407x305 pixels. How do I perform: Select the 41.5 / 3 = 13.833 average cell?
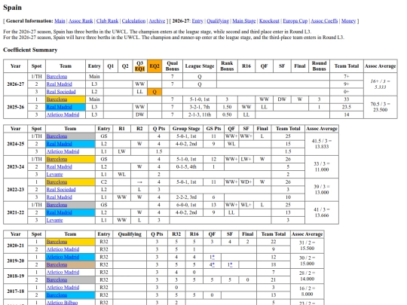(322, 144)
